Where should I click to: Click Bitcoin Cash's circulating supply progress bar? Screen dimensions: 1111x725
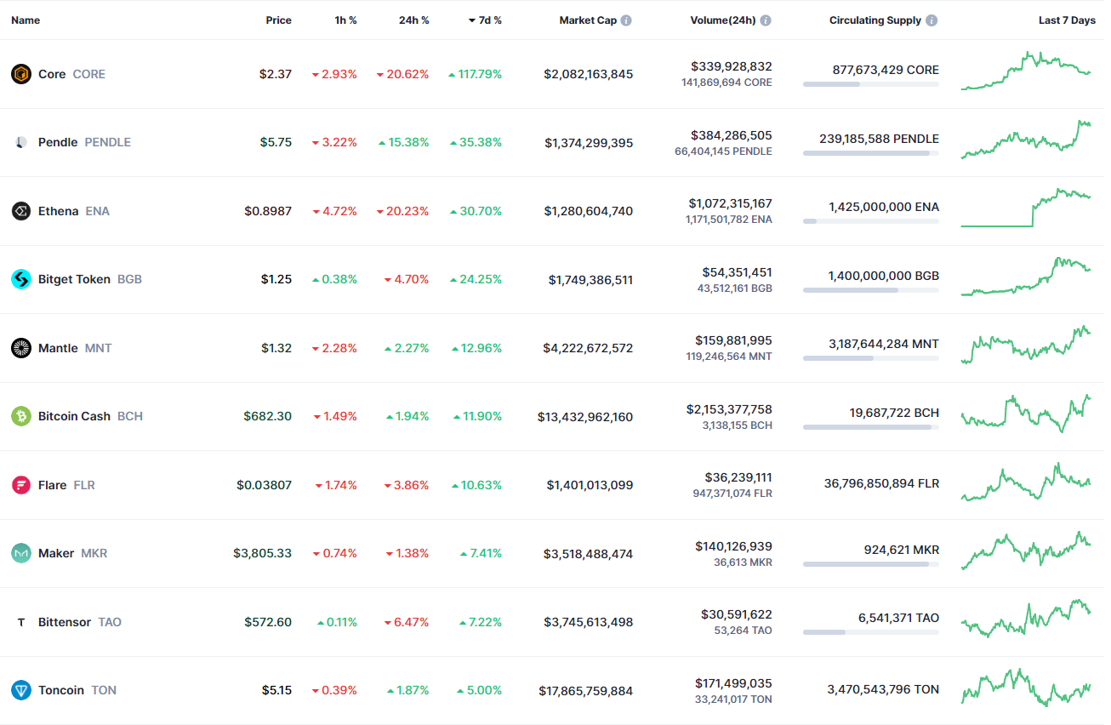click(x=871, y=427)
